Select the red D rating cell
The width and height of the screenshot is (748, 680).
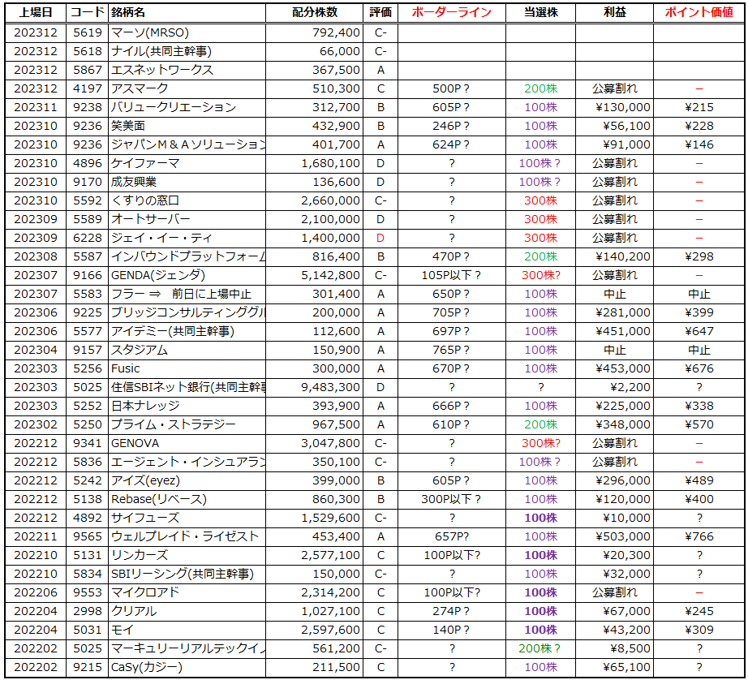[x=380, y=238]
